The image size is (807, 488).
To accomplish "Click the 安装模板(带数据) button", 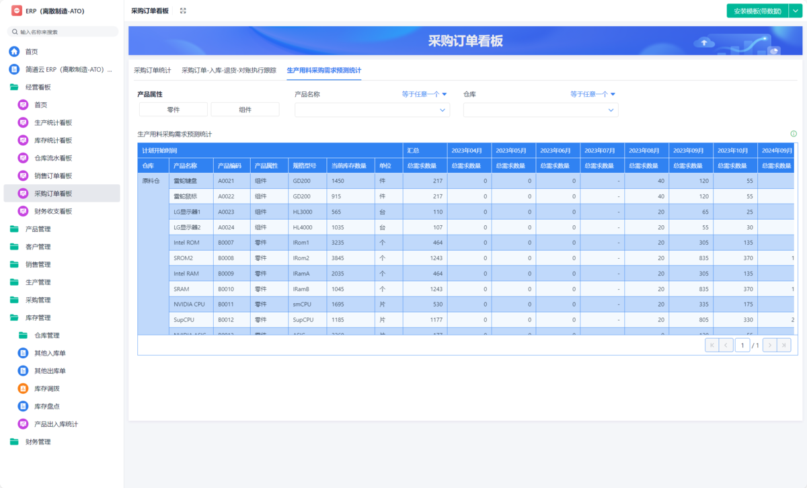I will pos(757,11).
